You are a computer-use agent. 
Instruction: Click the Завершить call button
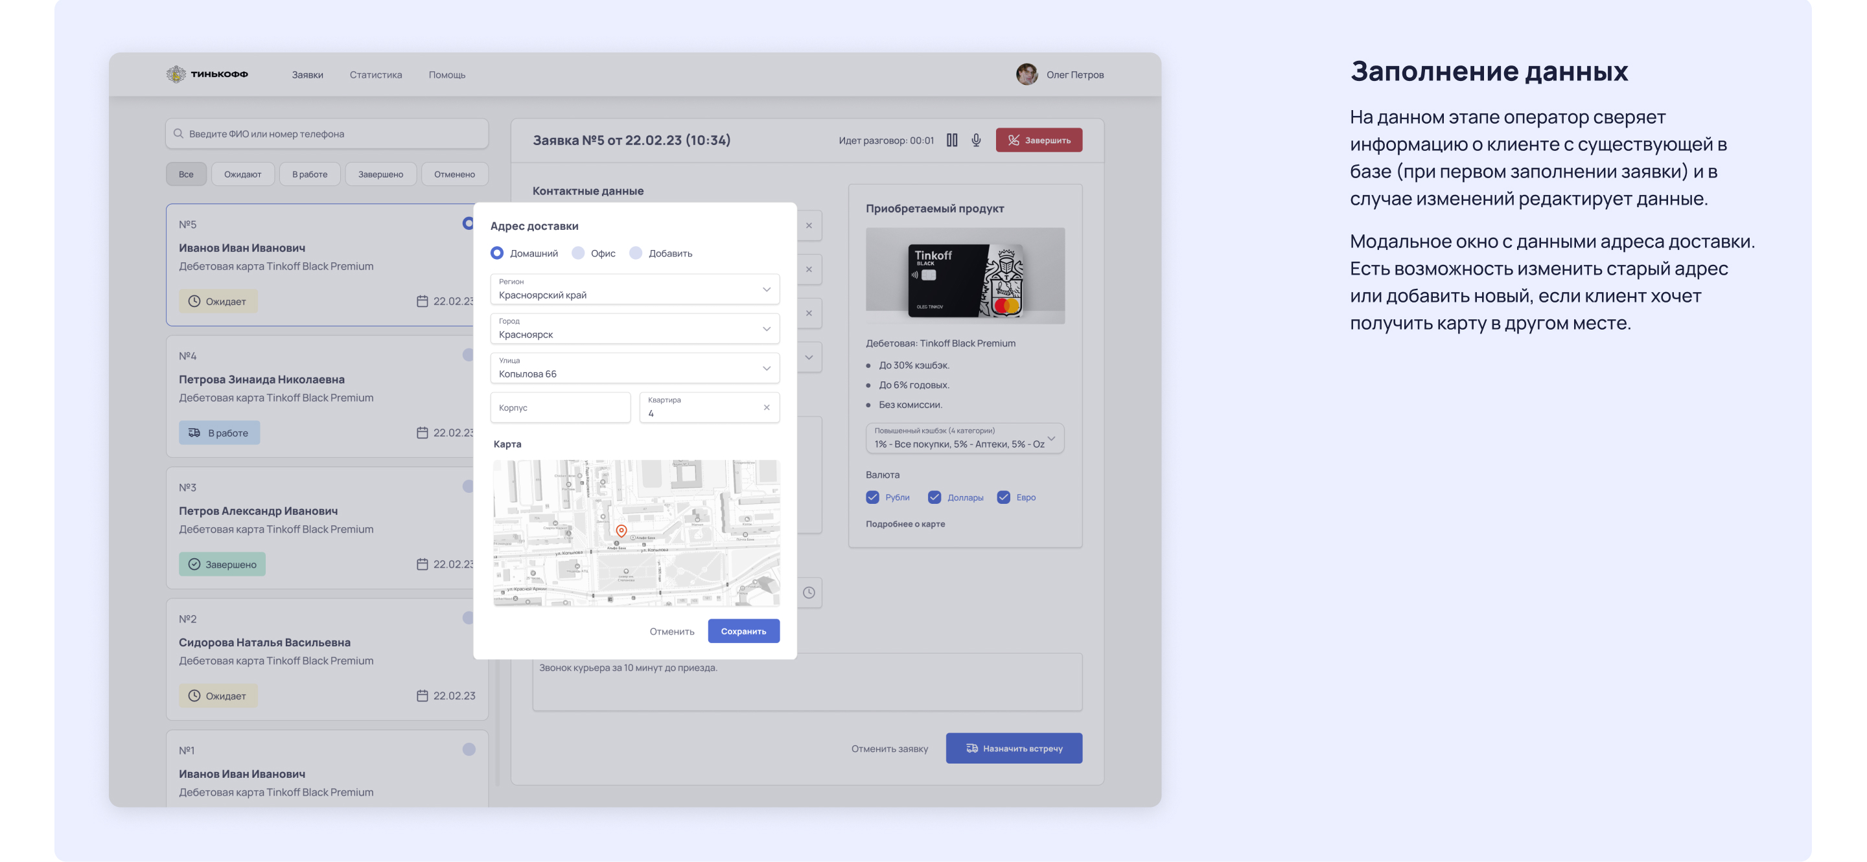(1039, 140)
